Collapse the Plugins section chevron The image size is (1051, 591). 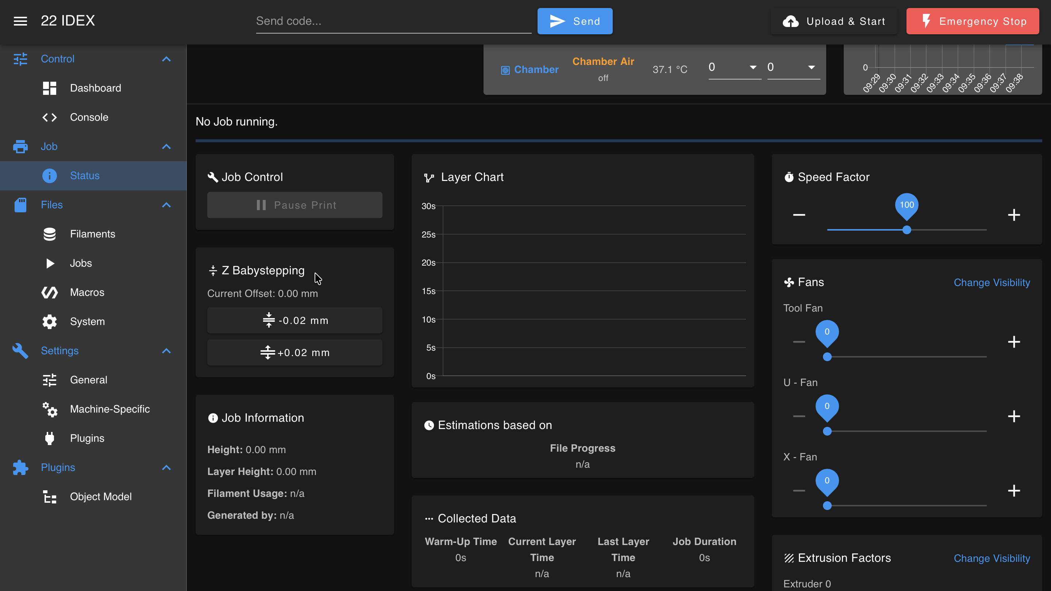point(166,467)
